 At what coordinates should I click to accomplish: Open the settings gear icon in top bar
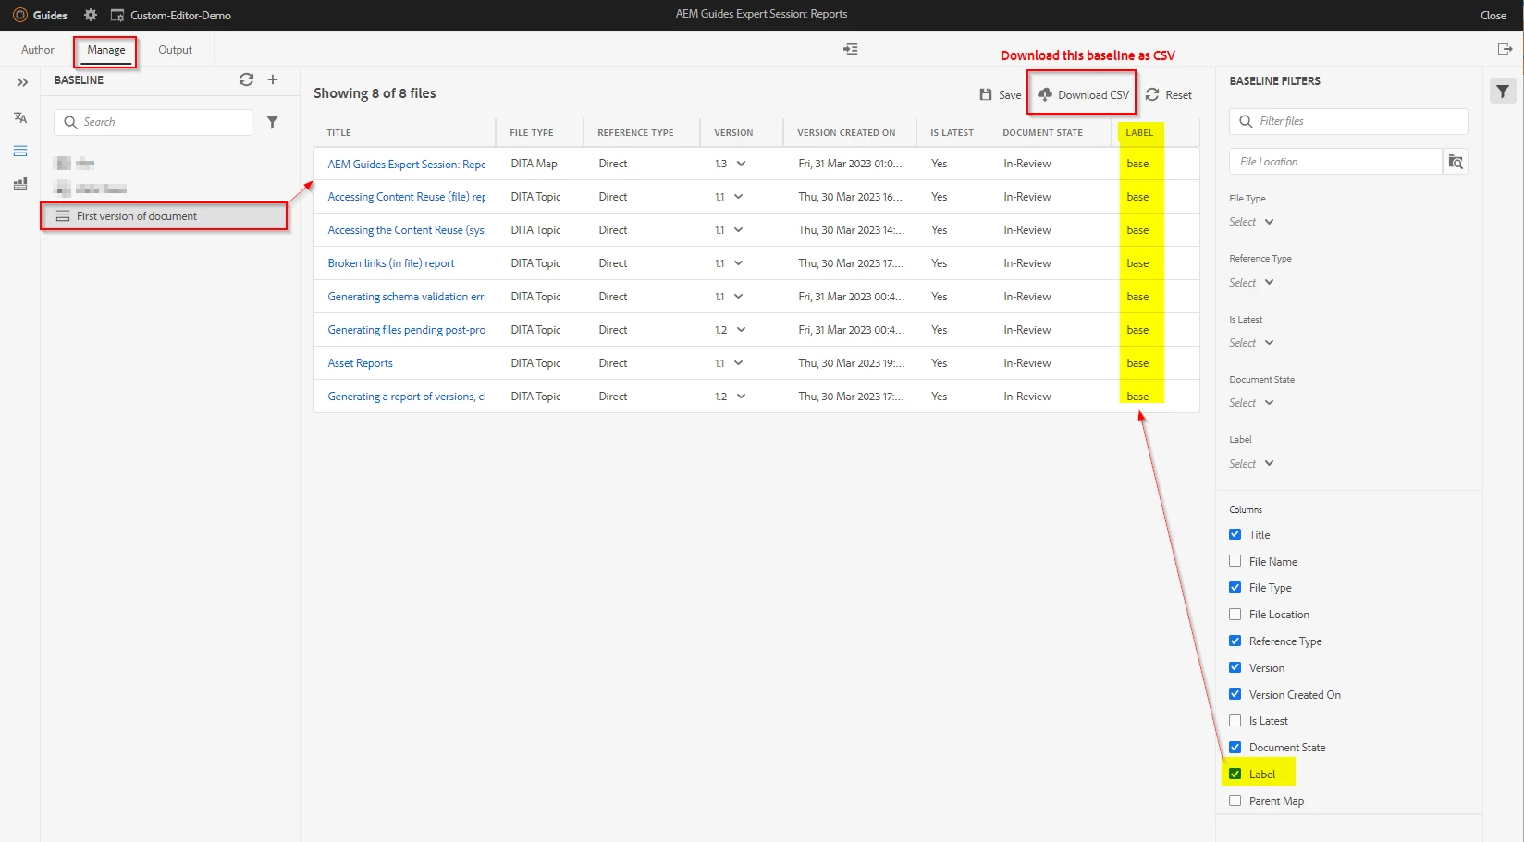click(x=91, y=15)
